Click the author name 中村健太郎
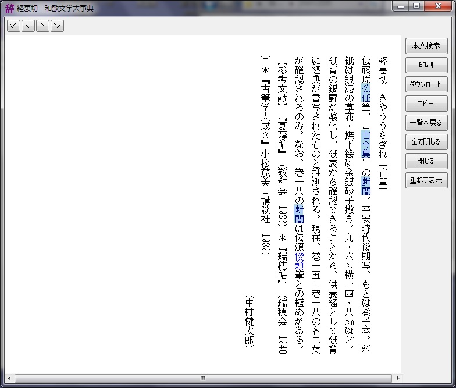This screenshot has width=456, height=388. [249, 321]
